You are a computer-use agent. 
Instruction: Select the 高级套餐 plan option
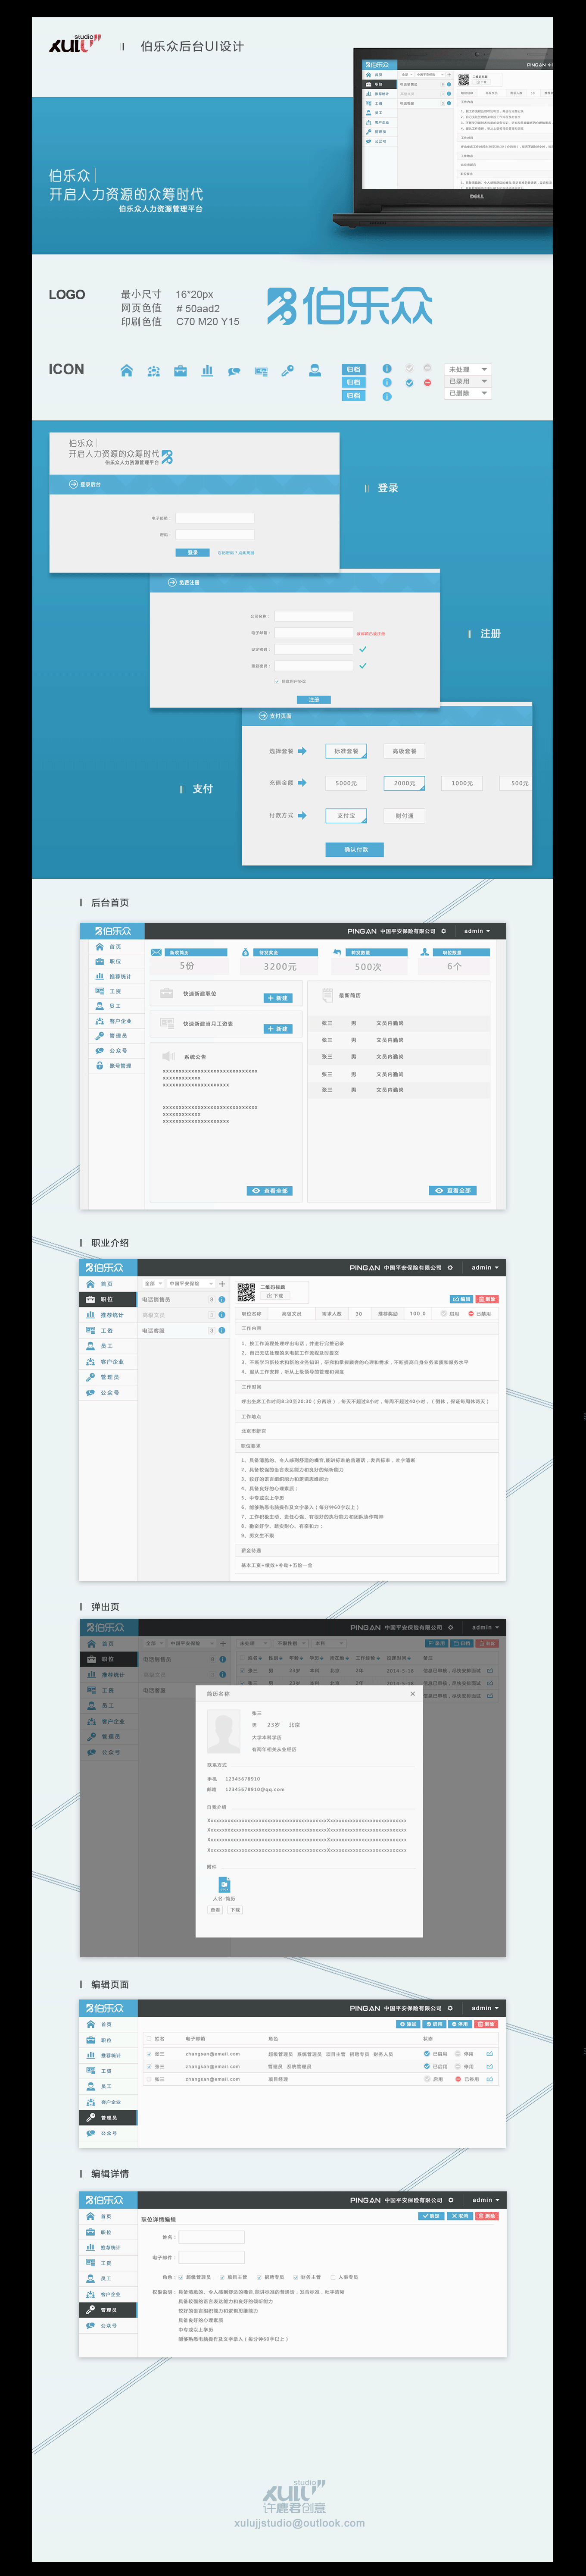click(x=404, y=751)
